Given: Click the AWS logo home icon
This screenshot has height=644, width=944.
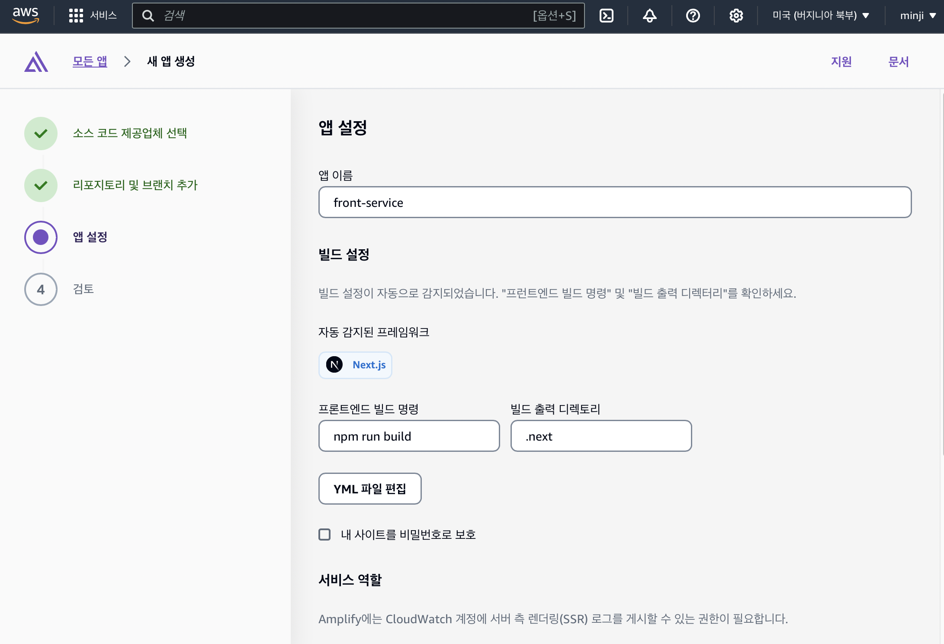Looking at the screenshot, I should (x=26, y=15).
